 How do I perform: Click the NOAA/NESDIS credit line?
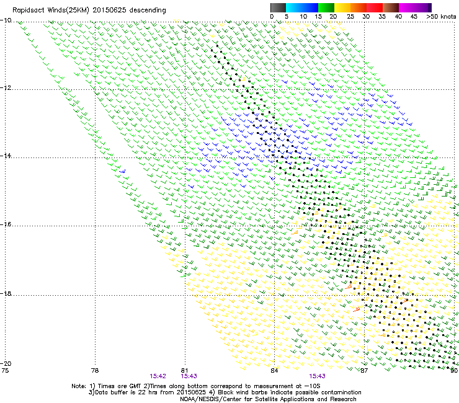pos(268,399)
